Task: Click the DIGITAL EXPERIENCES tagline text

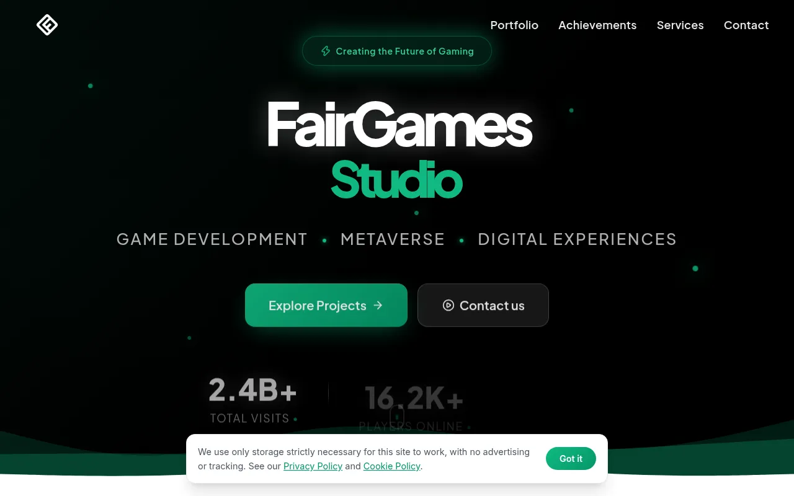Action: tap(577, 239)
